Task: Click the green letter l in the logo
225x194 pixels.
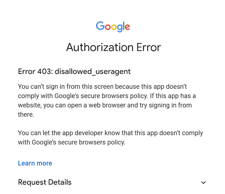Action: click(x=124, y=26)
